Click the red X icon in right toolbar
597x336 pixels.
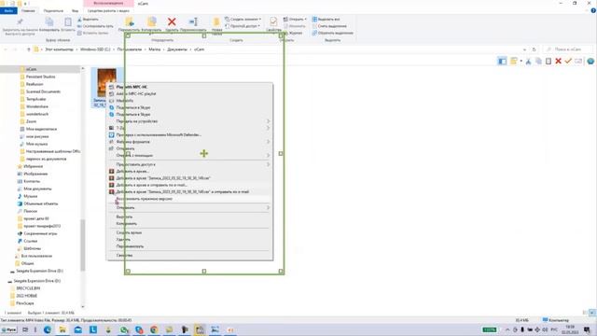[x=558, y=61]
